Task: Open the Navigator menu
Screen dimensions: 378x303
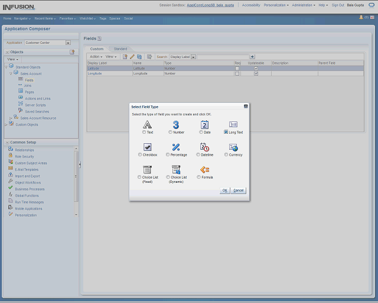Action: 22,18
